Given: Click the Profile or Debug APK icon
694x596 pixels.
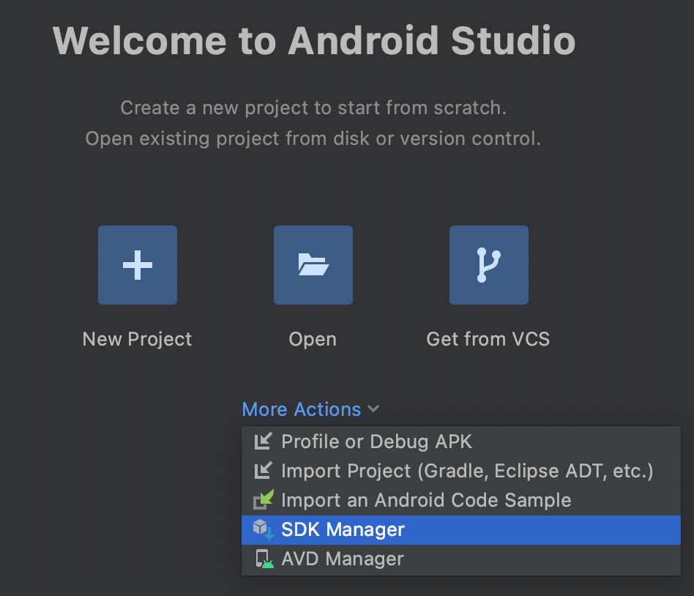Looking at the screenshot, I should point(264,442).
